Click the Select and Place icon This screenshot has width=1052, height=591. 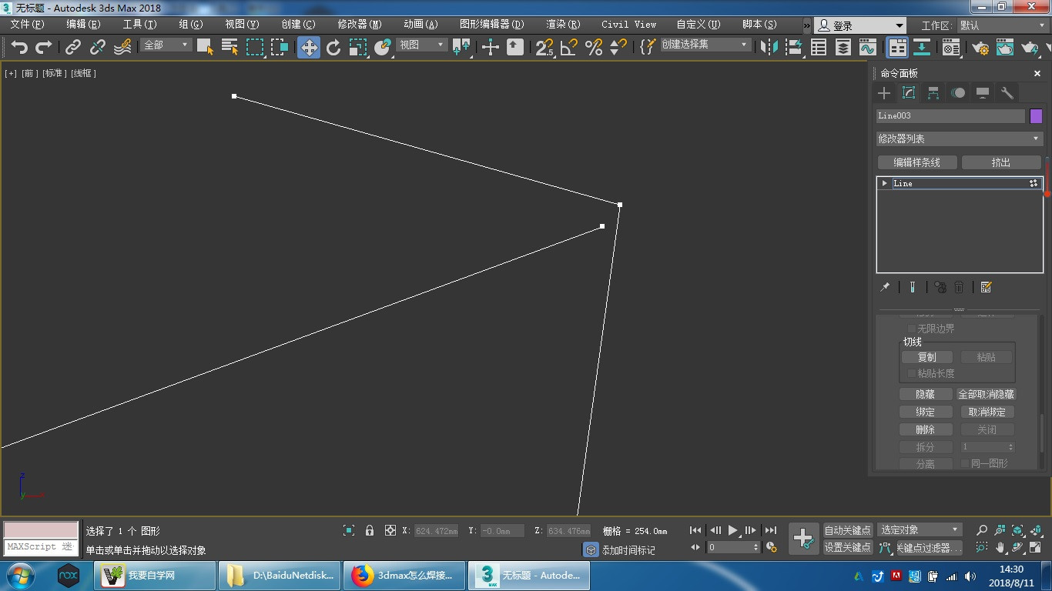pyautogui.click(x=383, y=48)
